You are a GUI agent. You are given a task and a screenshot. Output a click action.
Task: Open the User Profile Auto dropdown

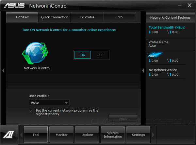click(49, 103)
